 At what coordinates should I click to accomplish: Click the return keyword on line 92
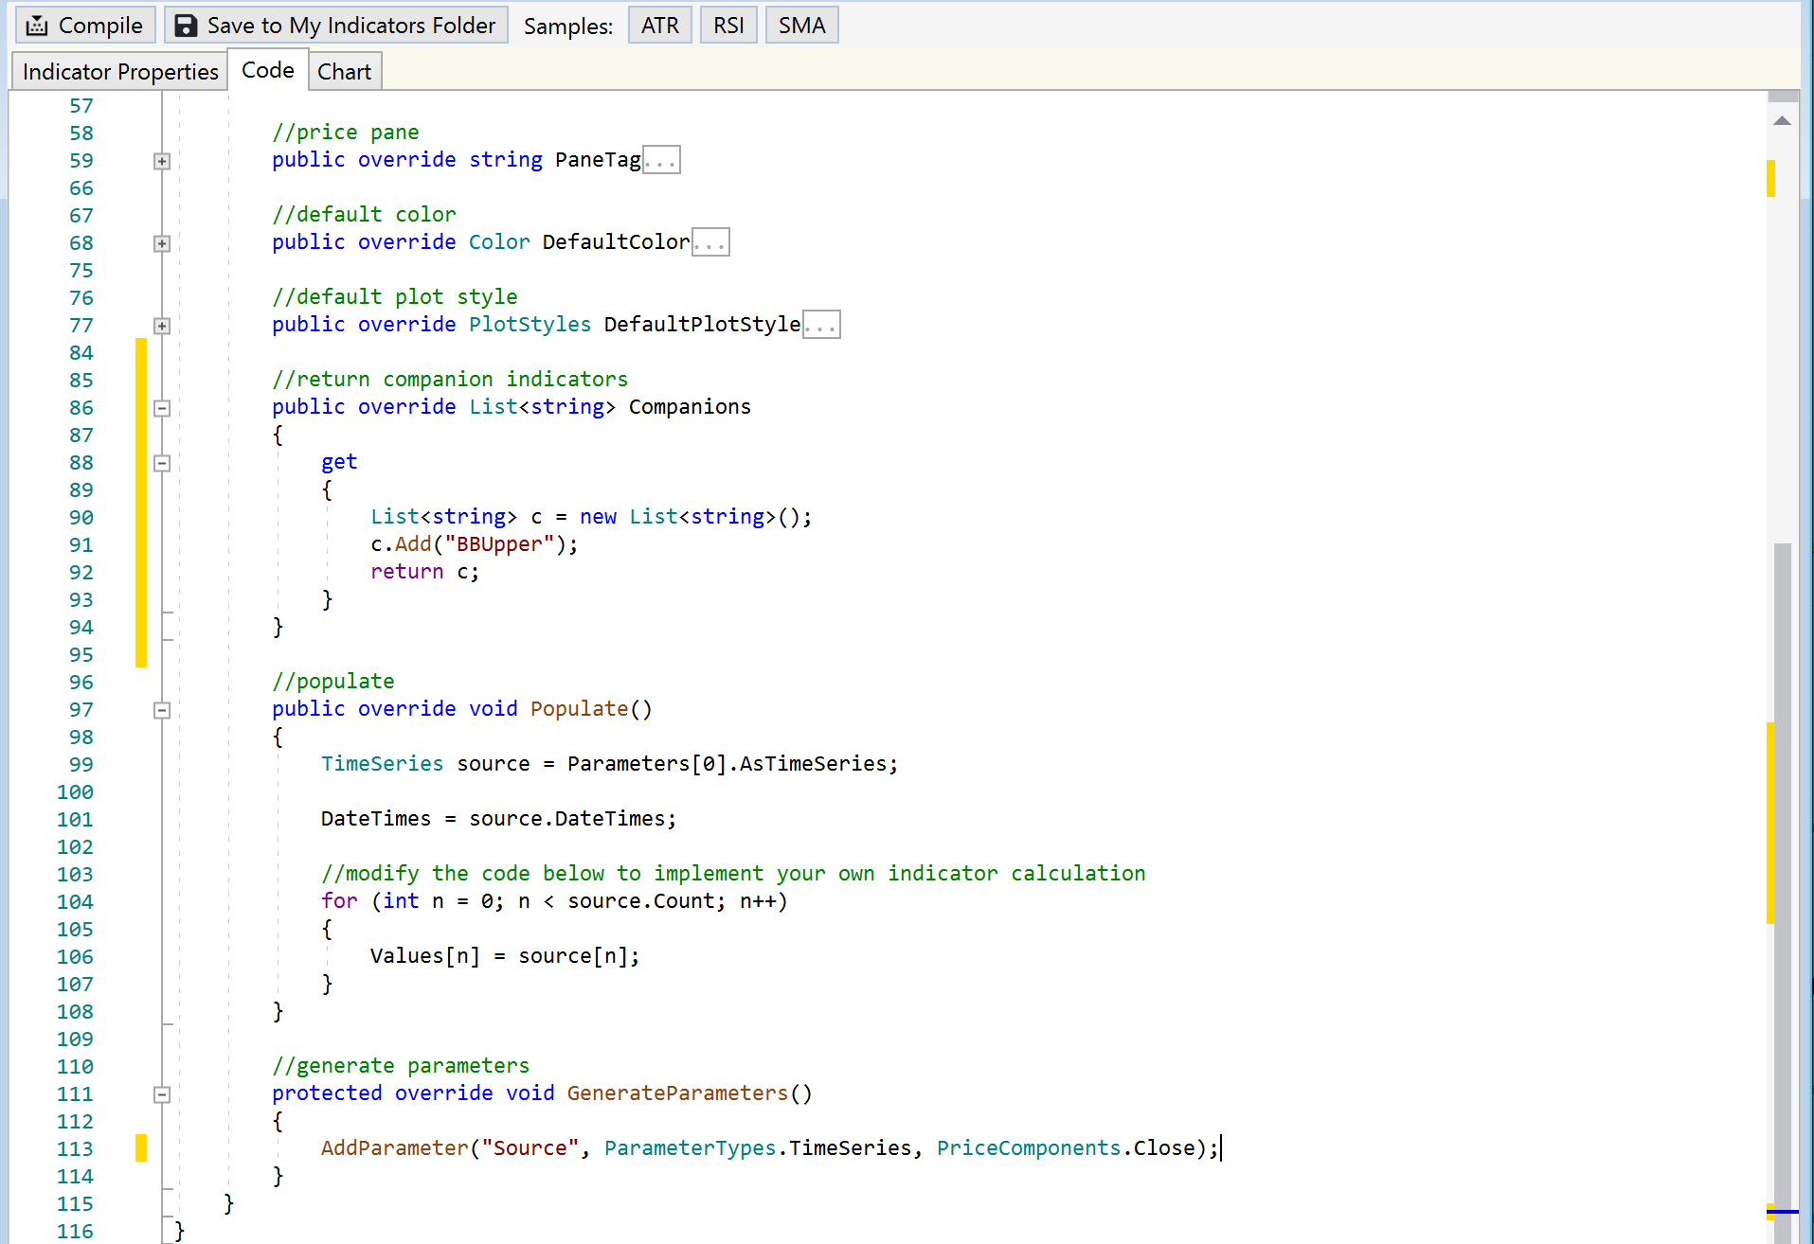coord(406,572)
